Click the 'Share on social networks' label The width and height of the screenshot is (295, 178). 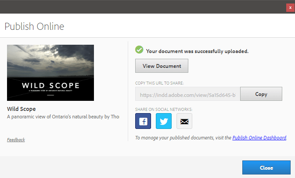[164, 109]
